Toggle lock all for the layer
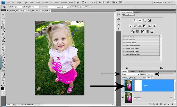This screenshot has height=107, width=177. [x=135, y=78]
